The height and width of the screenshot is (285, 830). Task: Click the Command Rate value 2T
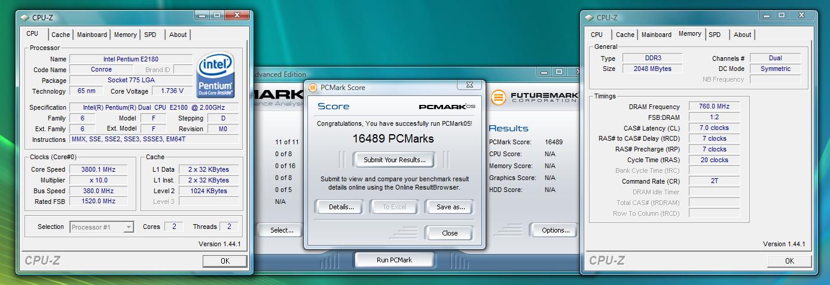coord(715,181)
